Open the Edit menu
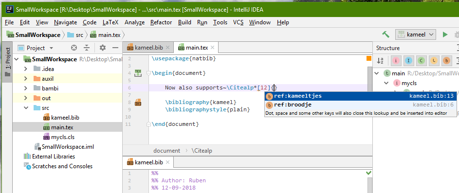The image size is (459, 193). point(25,22)
